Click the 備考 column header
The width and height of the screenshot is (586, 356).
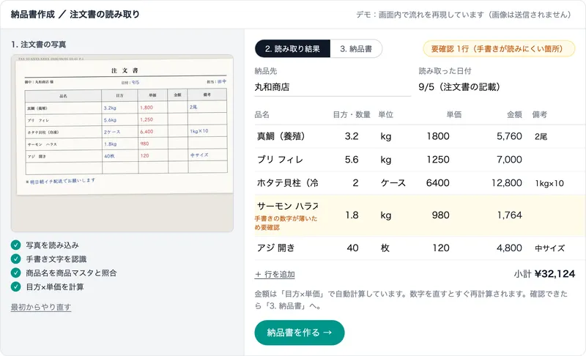tap(540, 115)
